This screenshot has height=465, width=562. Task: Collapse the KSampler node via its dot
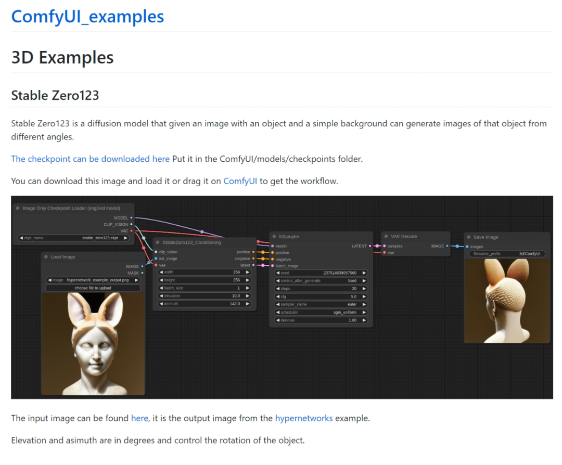tap(274, 237)
